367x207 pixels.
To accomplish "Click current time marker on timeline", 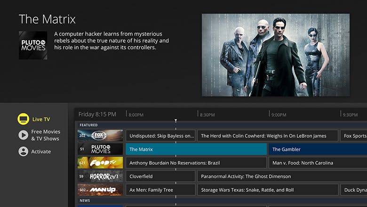I will 176,121.
